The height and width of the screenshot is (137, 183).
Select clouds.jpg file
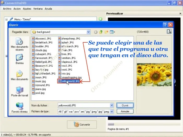pos(39,50)
